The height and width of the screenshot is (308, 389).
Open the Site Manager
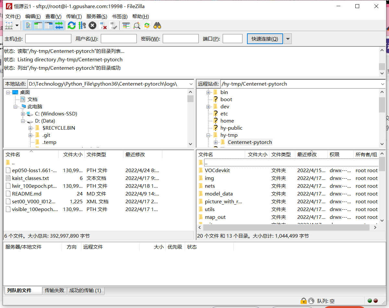9,25
